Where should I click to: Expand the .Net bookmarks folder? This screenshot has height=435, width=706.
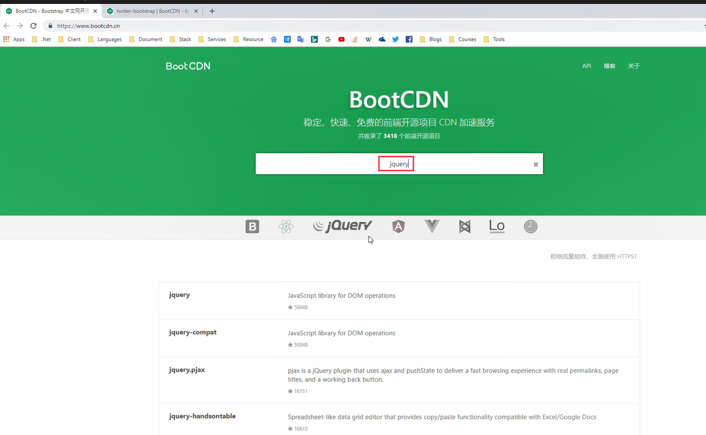tap(42, 39)
